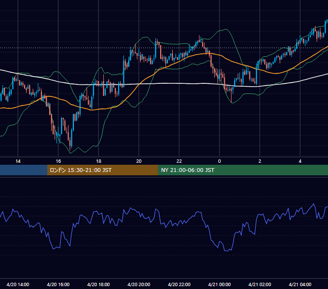Click the 4/21 00:00 date label
Screen dimensions: 328x289
219,284
